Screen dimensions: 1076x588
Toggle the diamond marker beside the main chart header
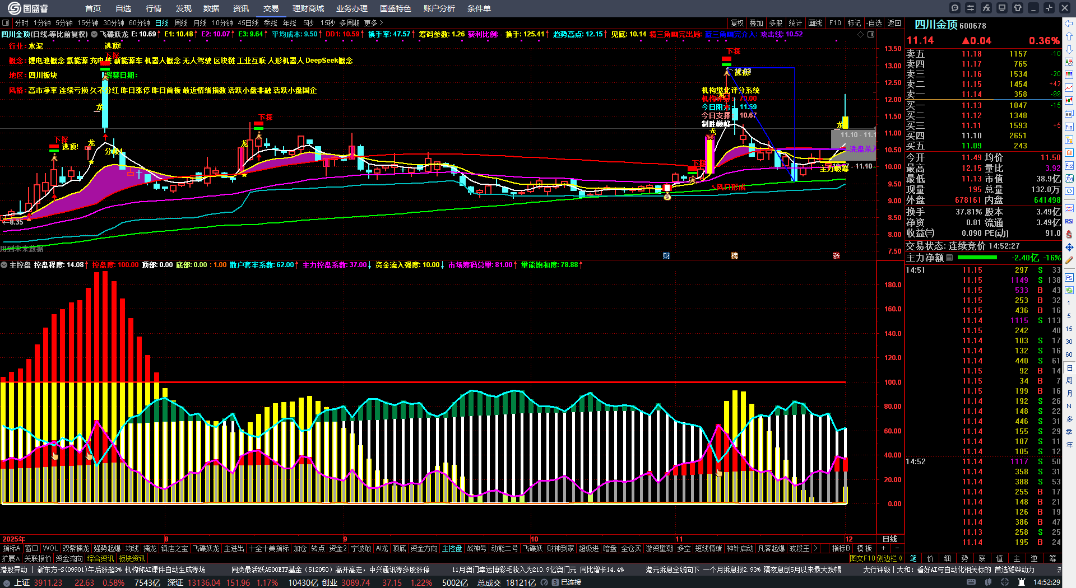(861, 35)
